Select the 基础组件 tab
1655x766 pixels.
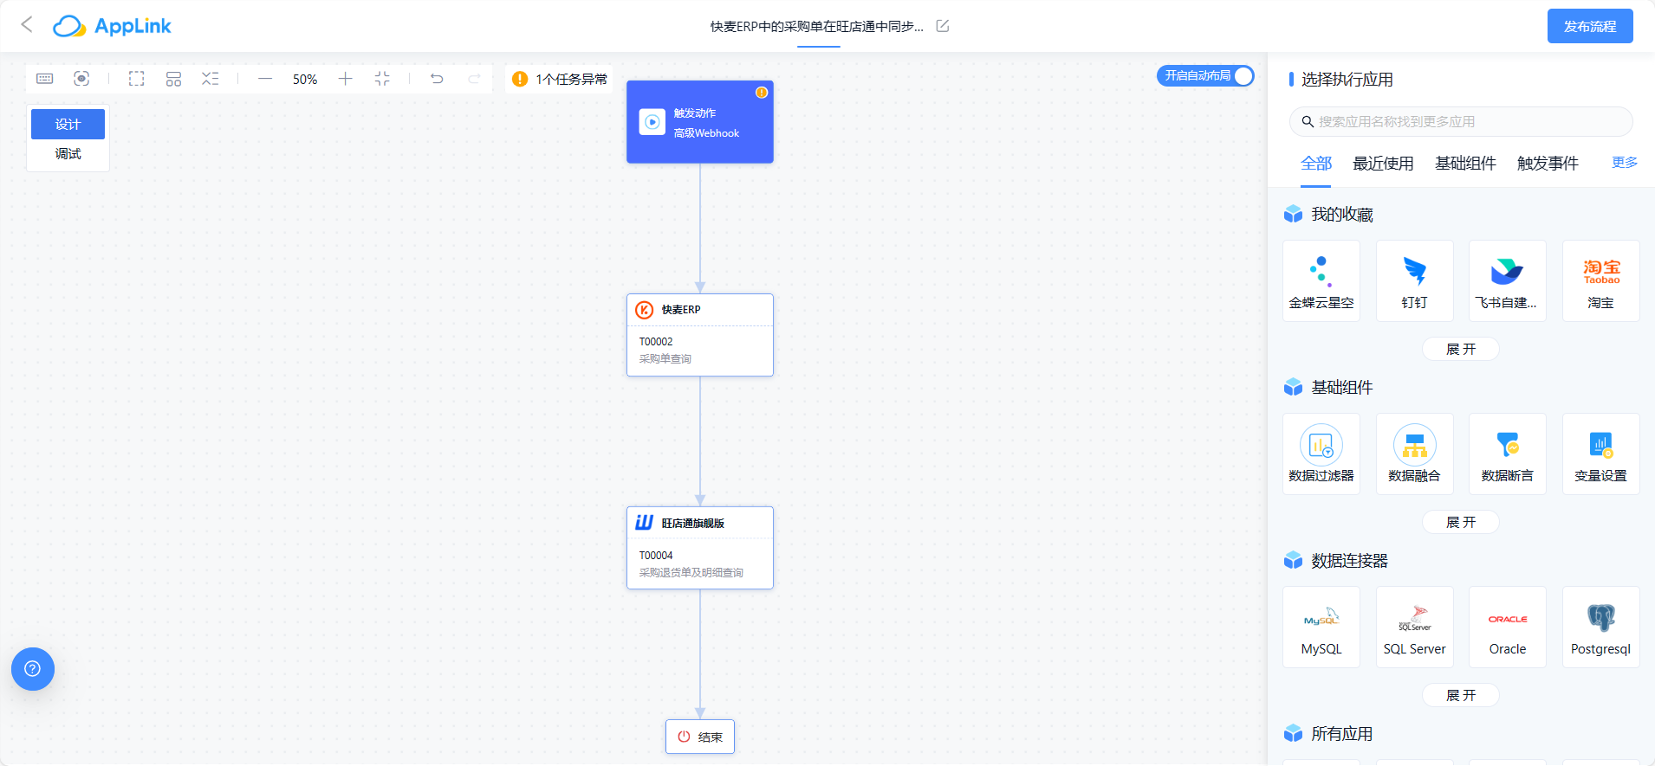click(x=1465, y=164)
